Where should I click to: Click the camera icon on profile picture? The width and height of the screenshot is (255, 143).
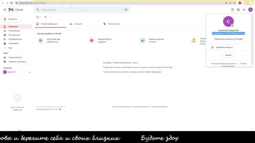[x=232, y=25]
